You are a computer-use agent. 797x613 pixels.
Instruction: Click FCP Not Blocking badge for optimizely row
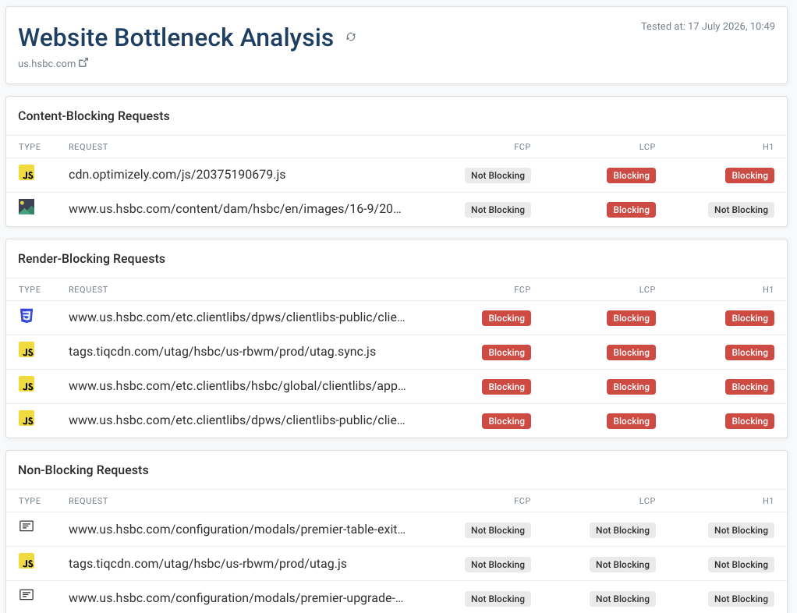tap(498, 175)
